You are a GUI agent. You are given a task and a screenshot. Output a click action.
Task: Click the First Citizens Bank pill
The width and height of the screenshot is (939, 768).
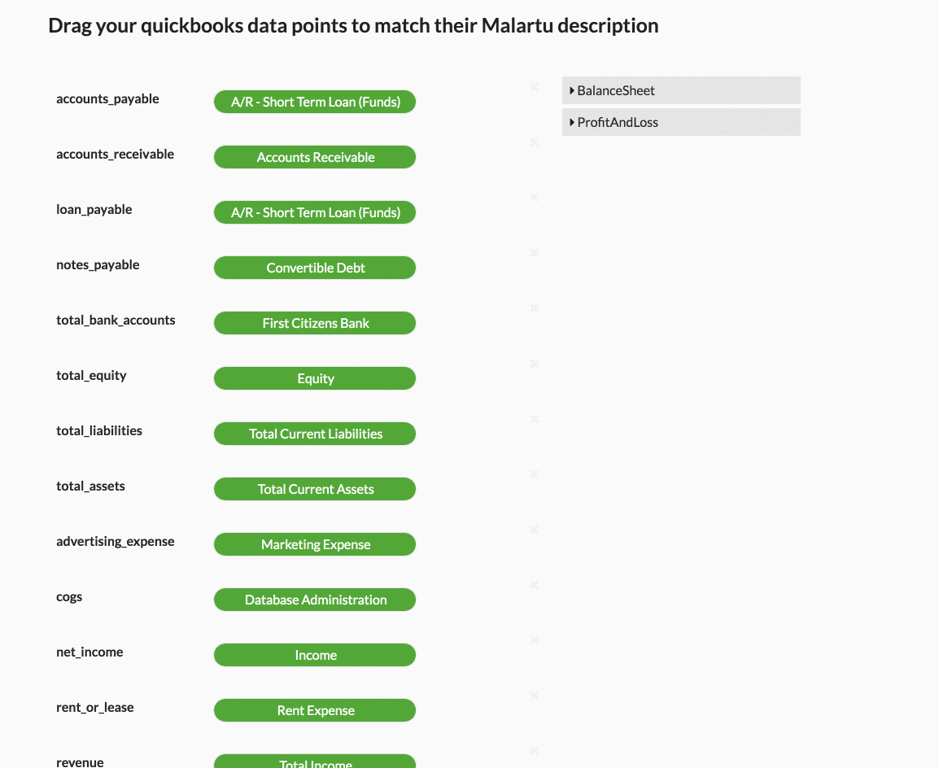coord(315,323)
